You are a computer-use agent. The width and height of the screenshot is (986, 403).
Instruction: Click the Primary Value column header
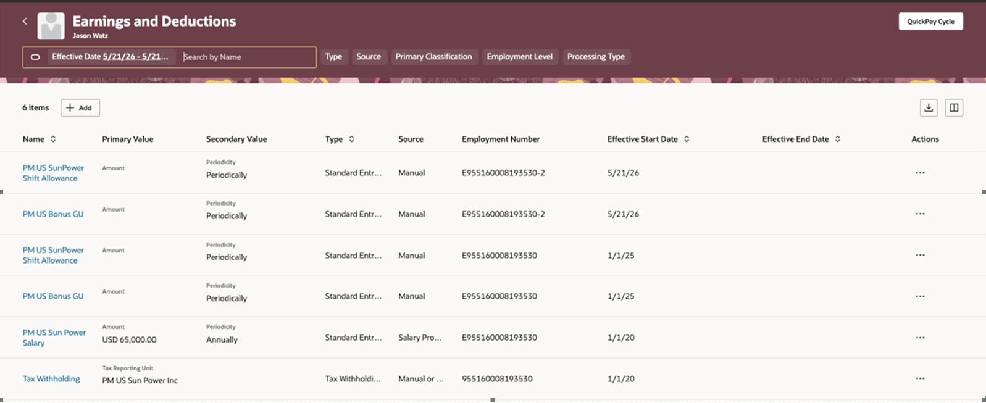point(128,139)
